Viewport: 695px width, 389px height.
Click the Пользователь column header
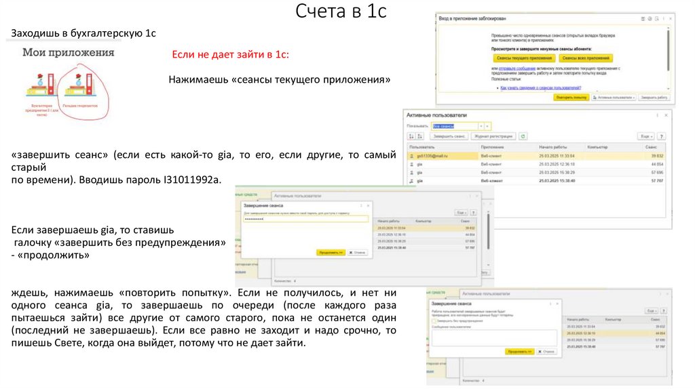(443, 147)
